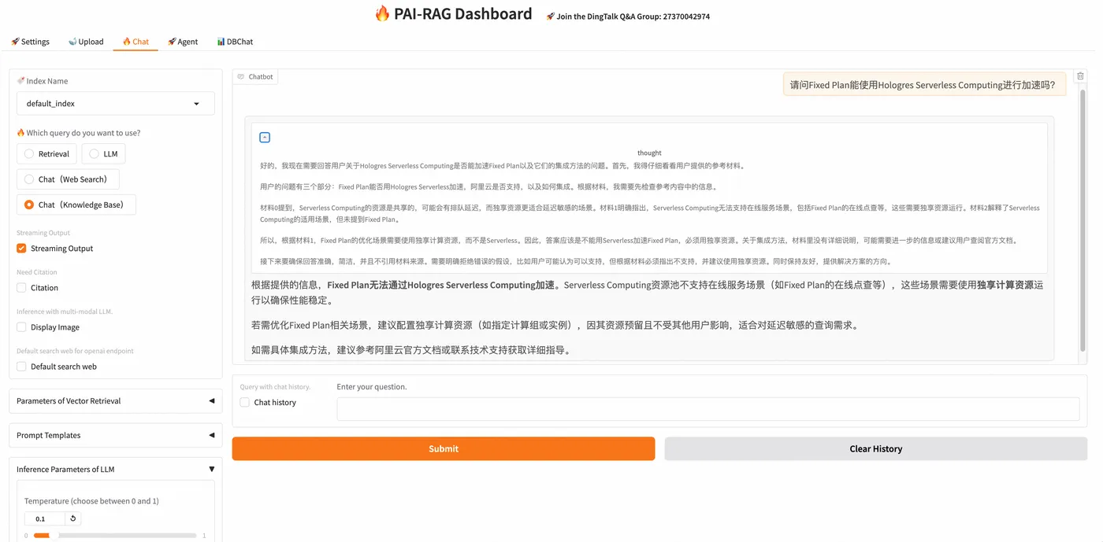Tick the Default search web checkbox
1103x542 pixels.
coord(22,367)
